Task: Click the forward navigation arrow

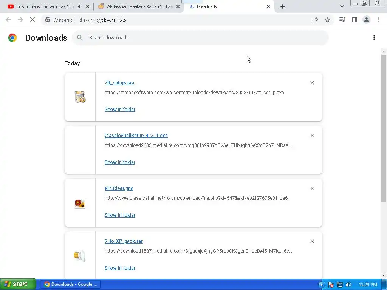Action: click(20, 20)
